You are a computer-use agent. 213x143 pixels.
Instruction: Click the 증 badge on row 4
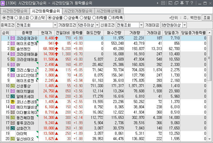[13, 54]
